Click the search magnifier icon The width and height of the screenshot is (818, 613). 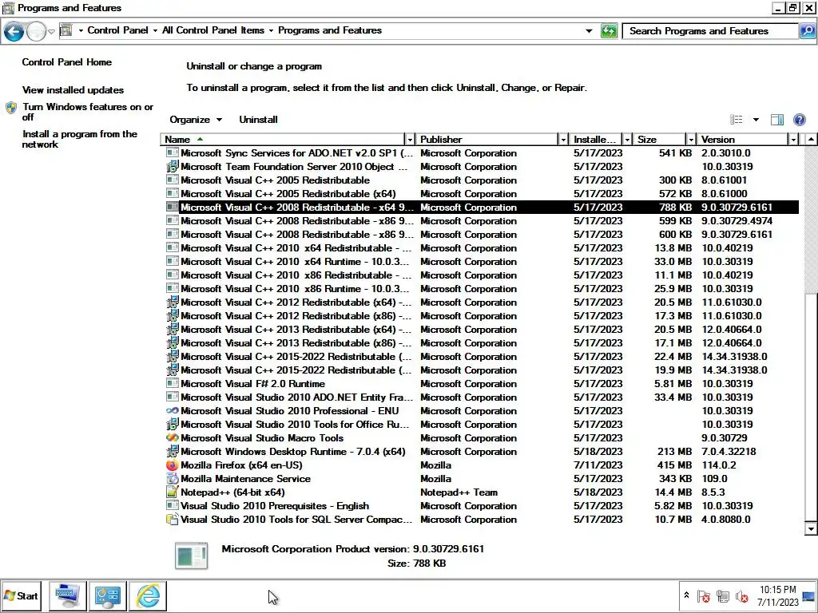coord(807,31)
